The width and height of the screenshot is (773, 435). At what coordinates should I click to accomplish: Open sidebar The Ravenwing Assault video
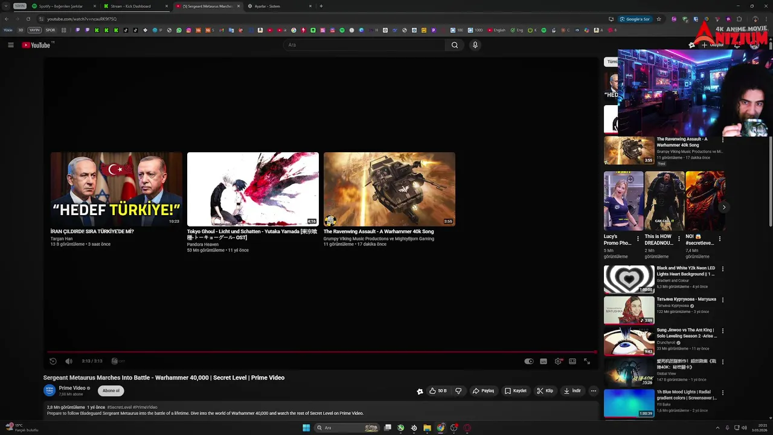pyautogui.click(x=629, y=150)
